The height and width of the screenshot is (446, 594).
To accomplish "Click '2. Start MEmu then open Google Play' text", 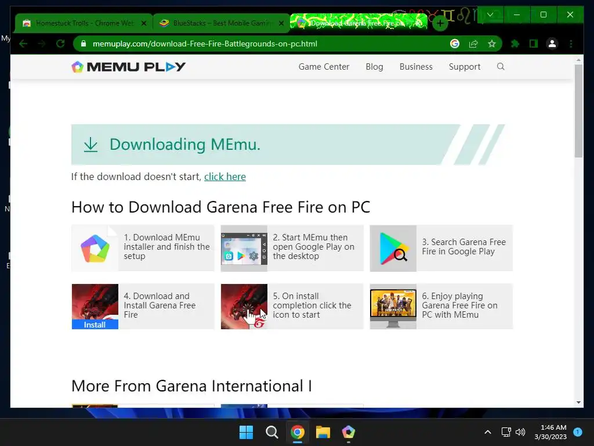I will [314, 247].
